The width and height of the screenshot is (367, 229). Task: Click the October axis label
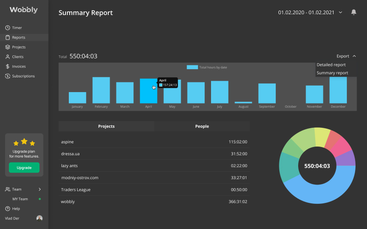coord(290,107)
